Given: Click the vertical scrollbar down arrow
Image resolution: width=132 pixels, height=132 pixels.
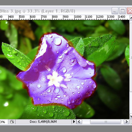Looking at the screenshot, I should [131, 116].
